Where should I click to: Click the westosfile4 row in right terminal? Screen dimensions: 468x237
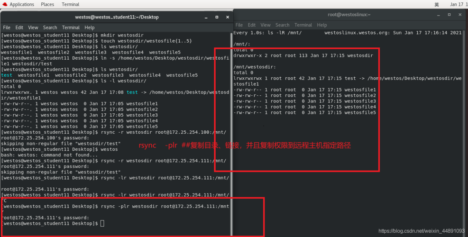(305, 107)
